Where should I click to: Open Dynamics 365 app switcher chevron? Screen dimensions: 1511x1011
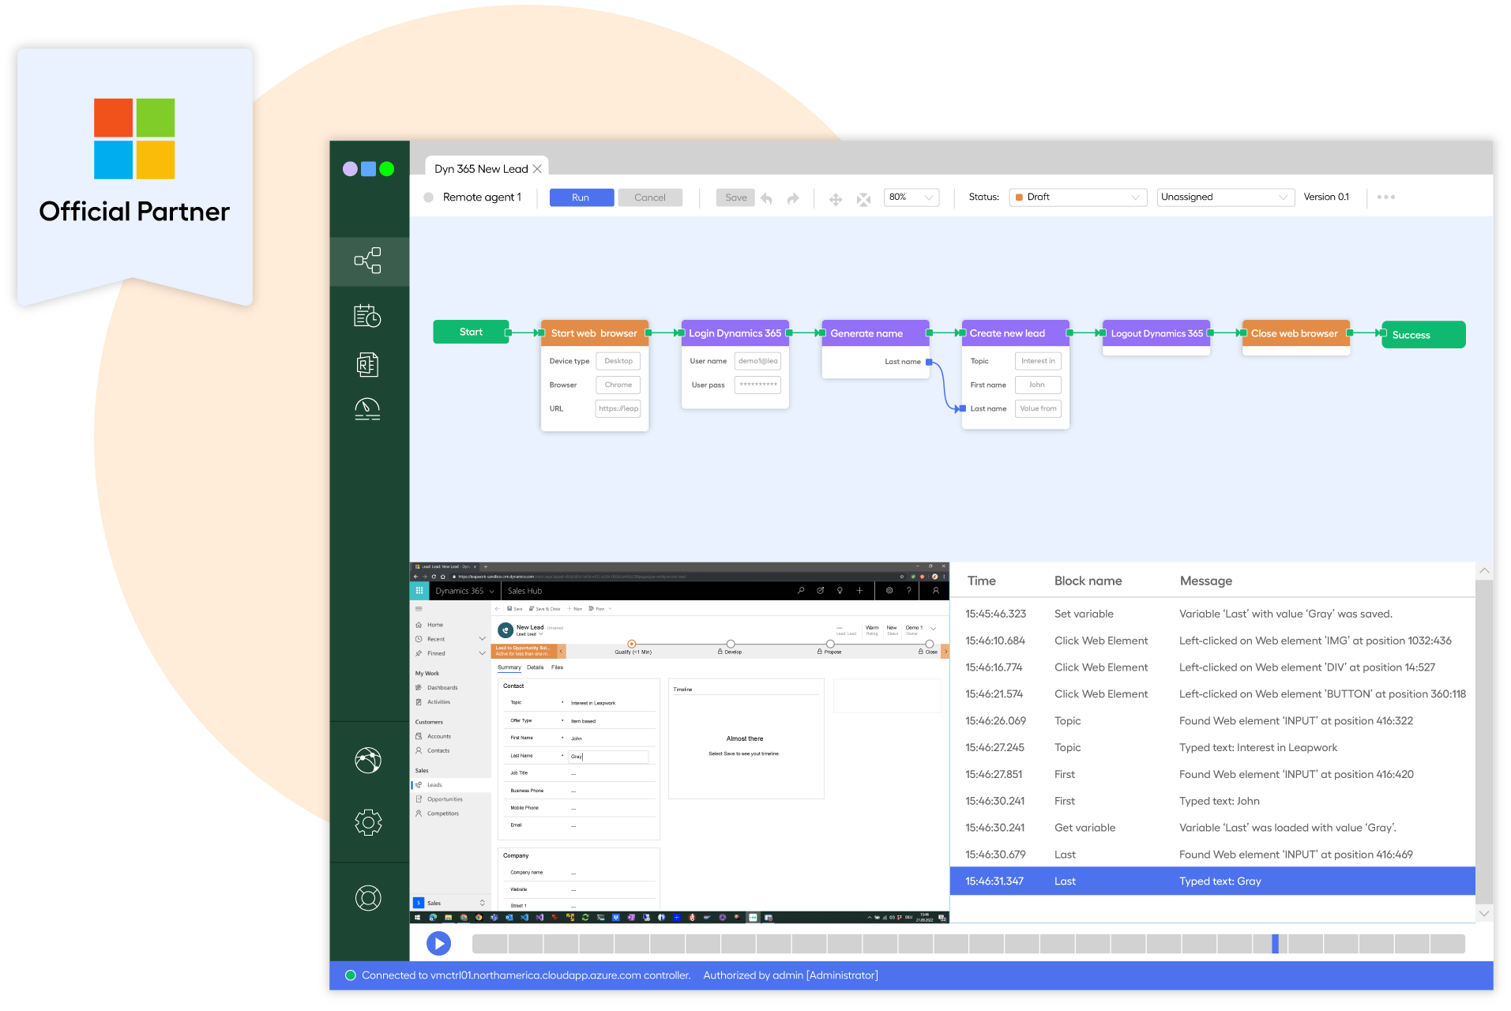491,592
